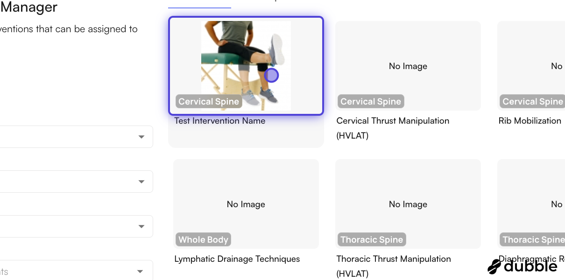The width and height of the screenshot is (565, 280).
Task: Click the Whole Body tag on Lymphatic card
Action: (x=203, y=239)
